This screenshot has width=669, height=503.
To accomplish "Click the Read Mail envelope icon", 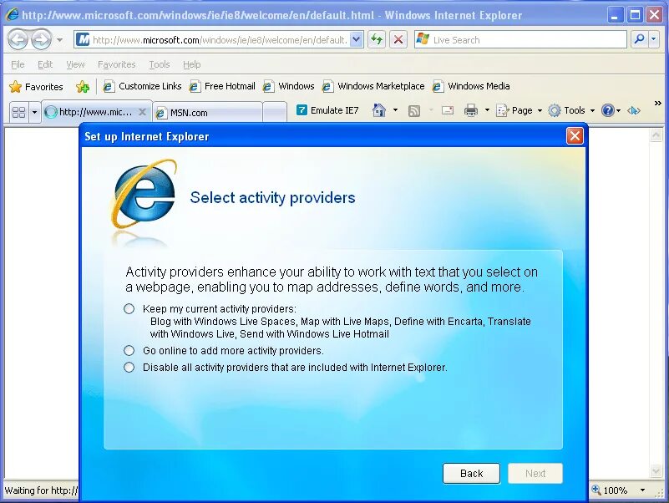I will coord(448,110).
